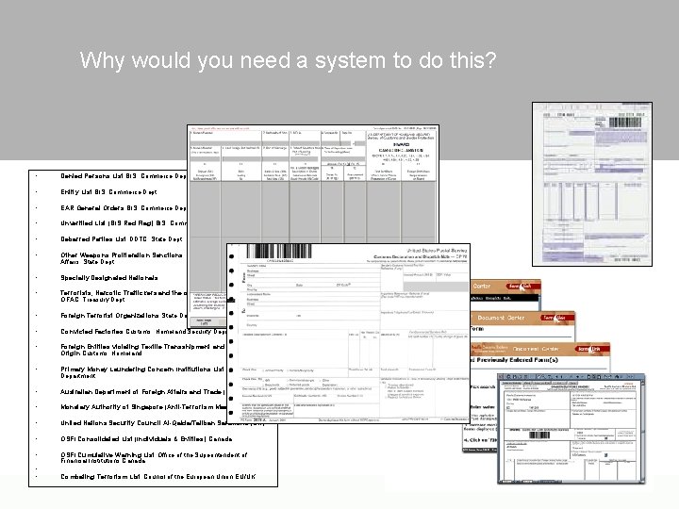Click 'Primary Money Laundering Concern Institutions' line
Image resolution: width=679 pixels, height=509 pixels.
pos(142,372)
